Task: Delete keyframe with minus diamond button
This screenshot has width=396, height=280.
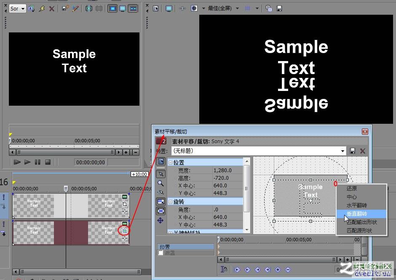Action: (288, 269)
